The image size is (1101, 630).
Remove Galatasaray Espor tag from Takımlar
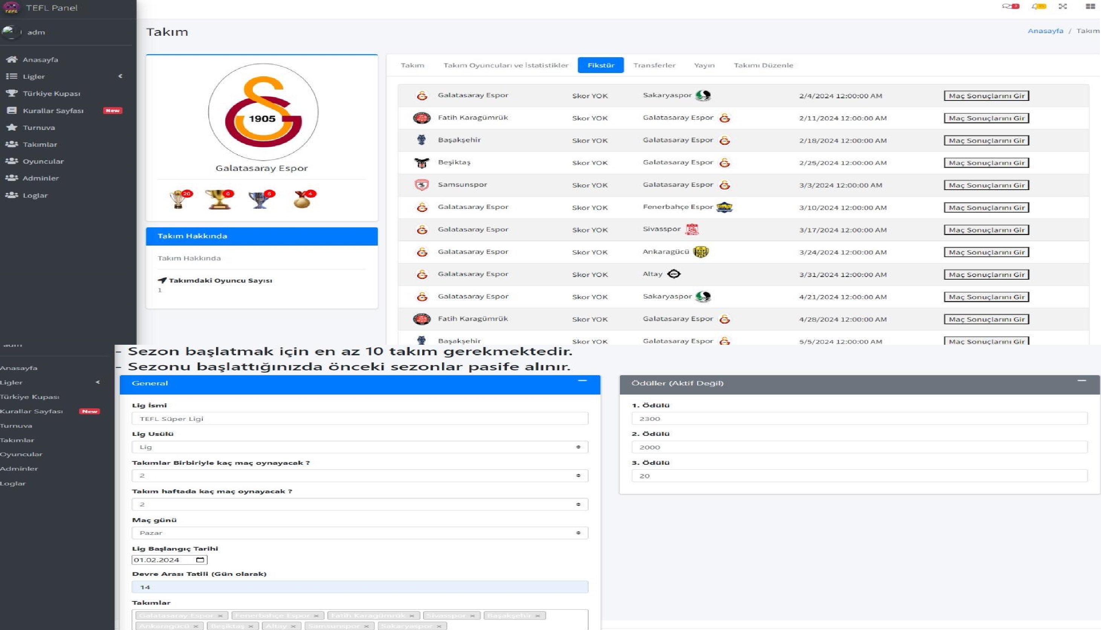220,615
